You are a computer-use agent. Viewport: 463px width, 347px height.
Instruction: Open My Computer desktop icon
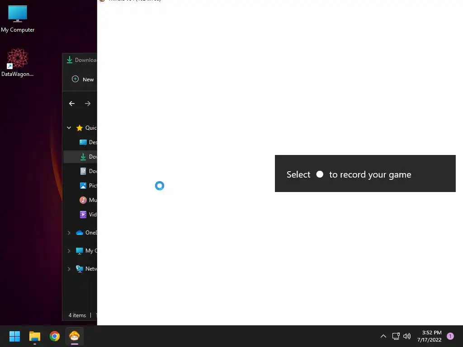(x=18, y=19)
